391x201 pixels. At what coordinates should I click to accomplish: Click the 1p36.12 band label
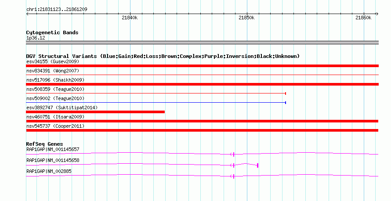[36, 38]
